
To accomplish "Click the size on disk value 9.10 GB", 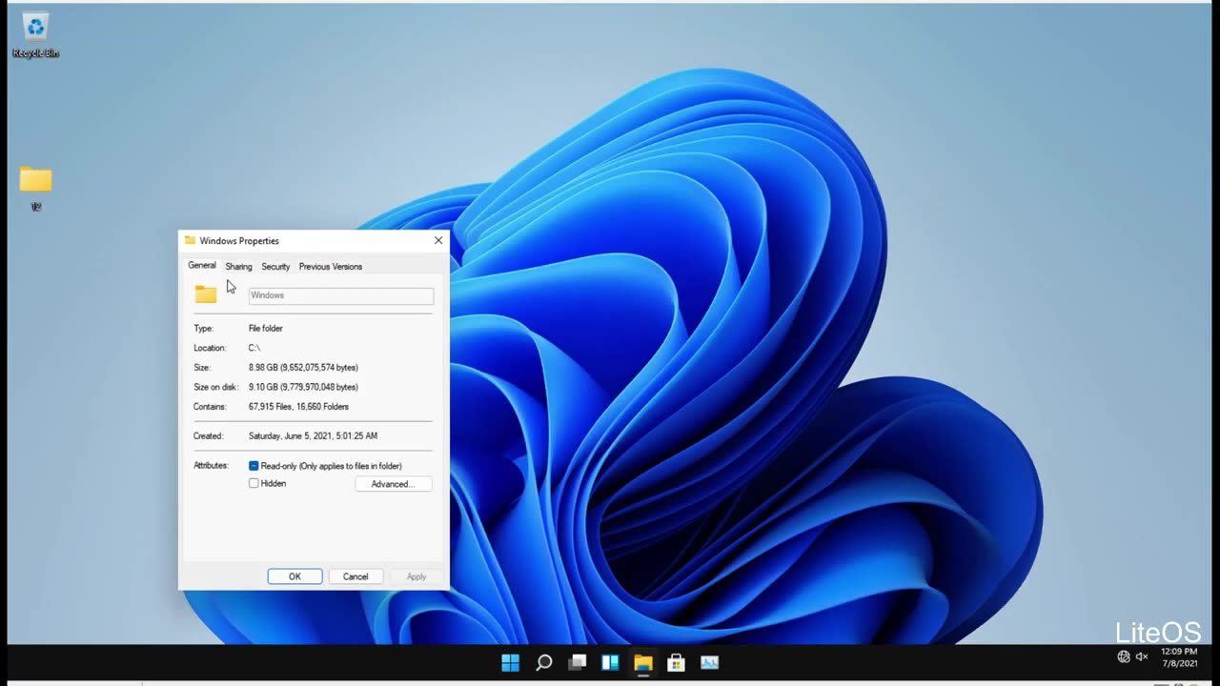I will (x=303, y=387).
